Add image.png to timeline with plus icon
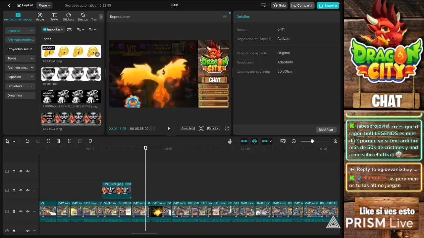Screen dimensions: 424x238 pos(97,77)
